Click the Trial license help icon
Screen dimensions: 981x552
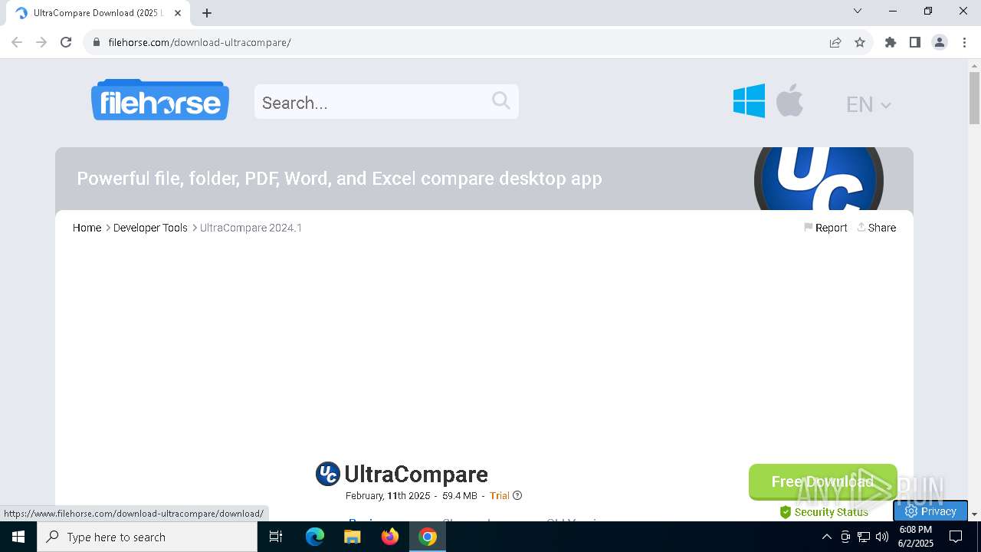517,495
